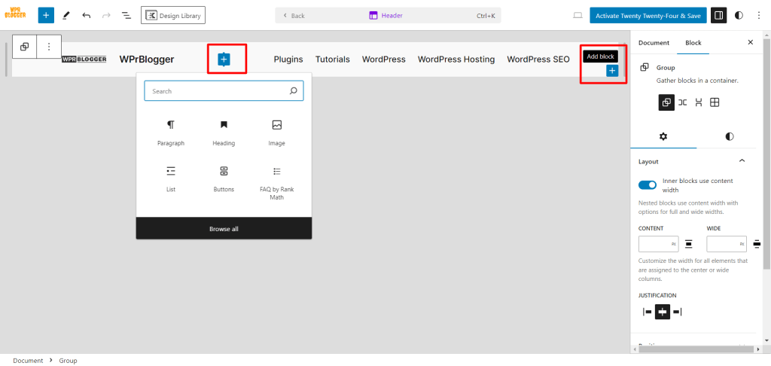Click the WPRBLOGGER header logo image

click(84, 59)
